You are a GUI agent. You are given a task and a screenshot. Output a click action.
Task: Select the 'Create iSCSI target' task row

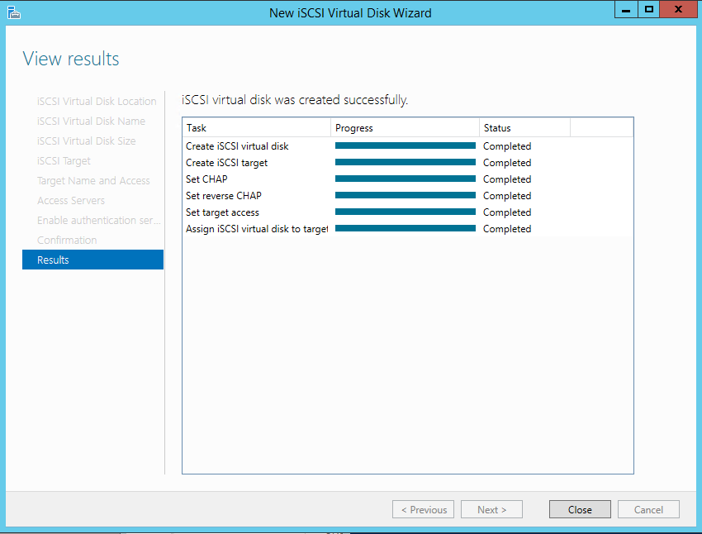(x=408, y=163)
